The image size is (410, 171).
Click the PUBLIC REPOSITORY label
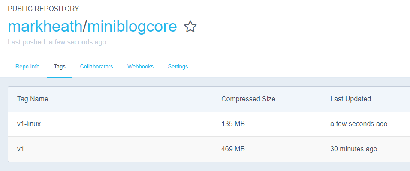(43, 9)
